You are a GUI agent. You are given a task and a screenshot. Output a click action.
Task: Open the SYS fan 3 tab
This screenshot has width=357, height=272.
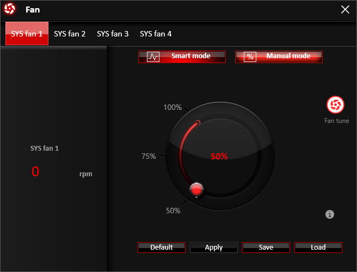[113, 34]
